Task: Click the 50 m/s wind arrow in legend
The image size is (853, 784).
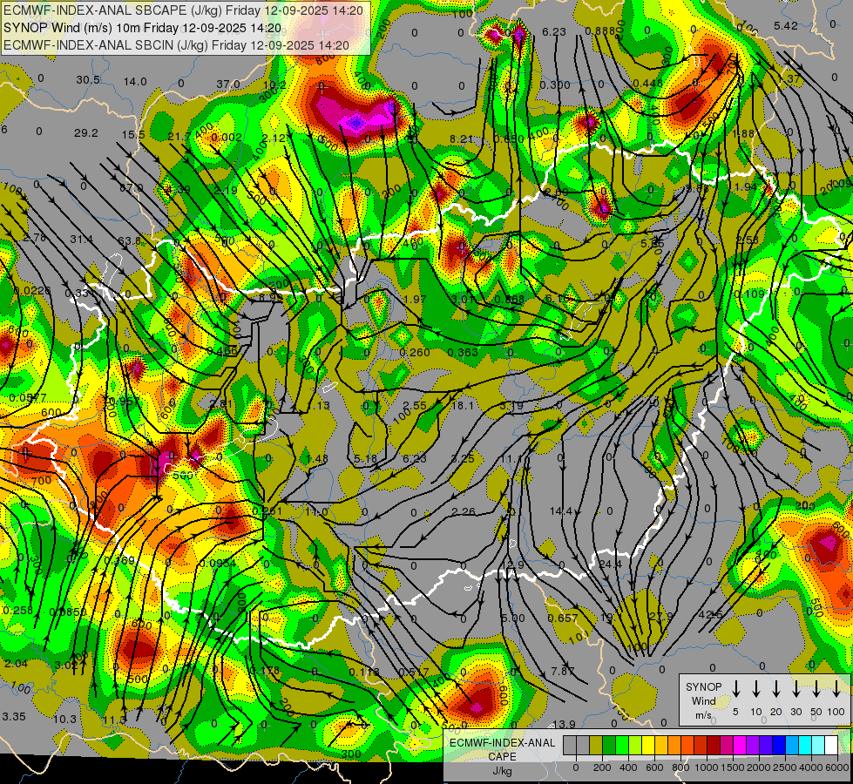Action: (x=816, y=689)
